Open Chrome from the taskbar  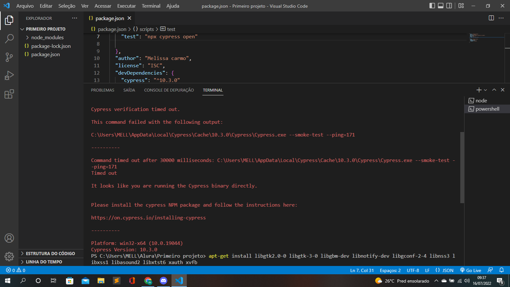pyautogui.click(x=148, y=281)
